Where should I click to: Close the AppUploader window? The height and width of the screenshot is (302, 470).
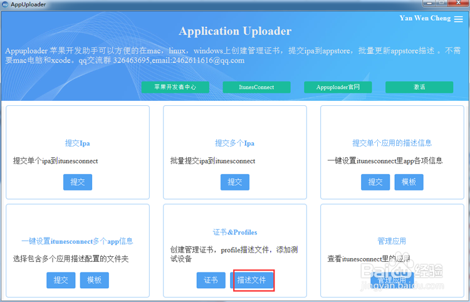pyautogui.click(x=458, y=3)
